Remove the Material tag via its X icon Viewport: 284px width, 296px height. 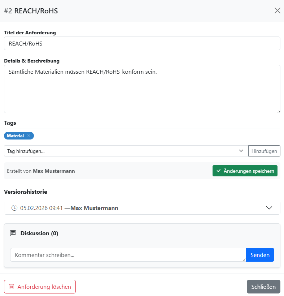coord(29,136)
